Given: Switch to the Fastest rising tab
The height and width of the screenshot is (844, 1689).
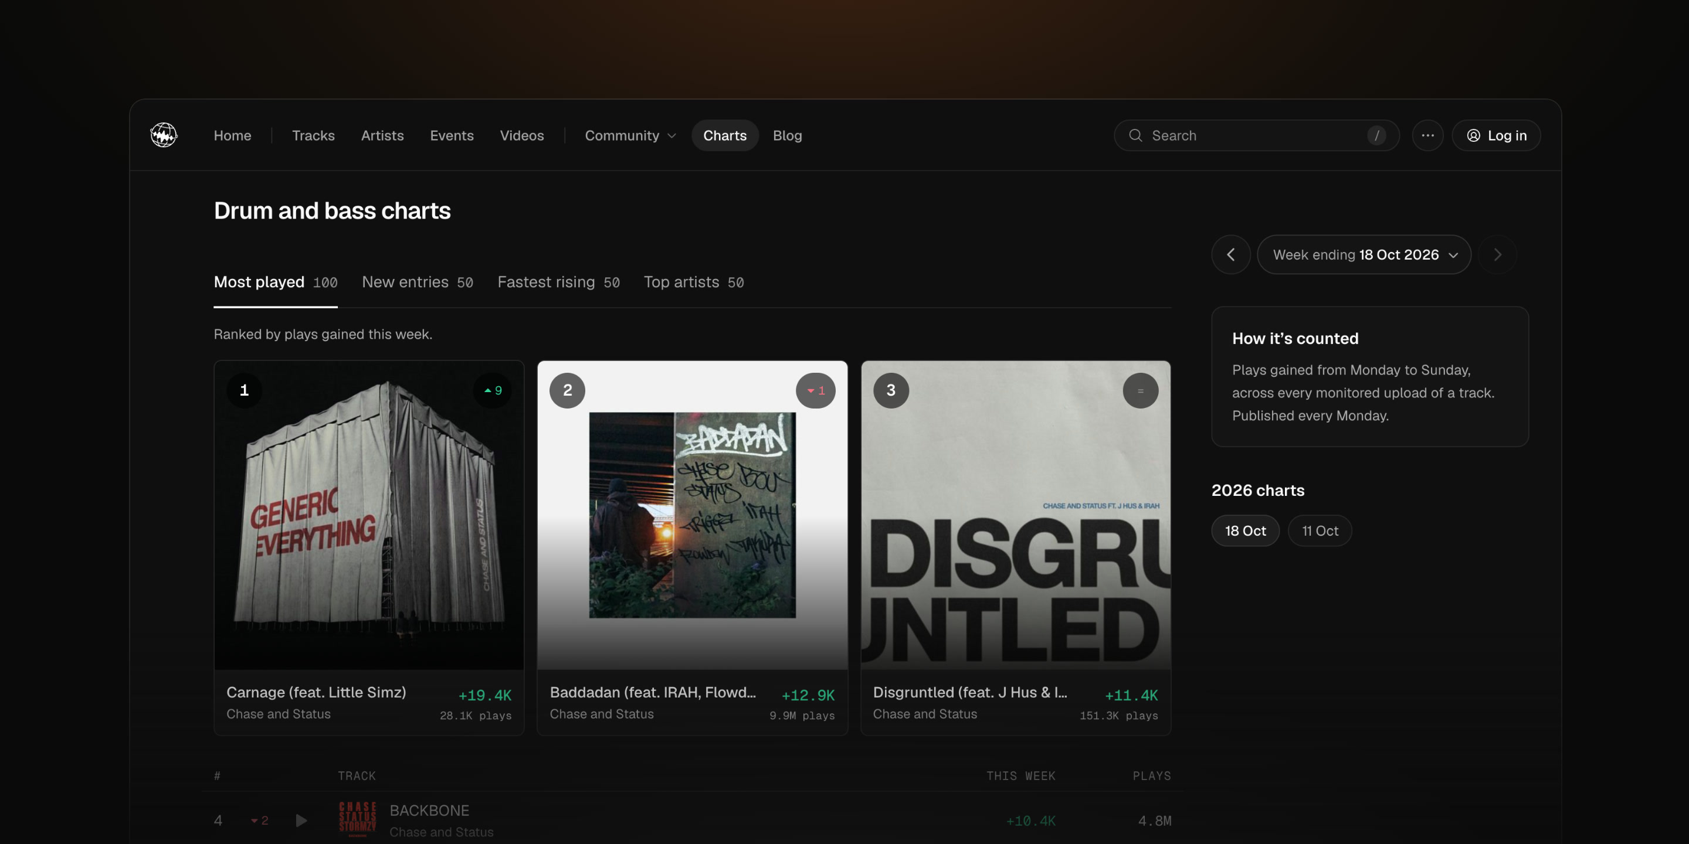Looking at the screenshot, I should pyautogui.click(x=559, y=283).
